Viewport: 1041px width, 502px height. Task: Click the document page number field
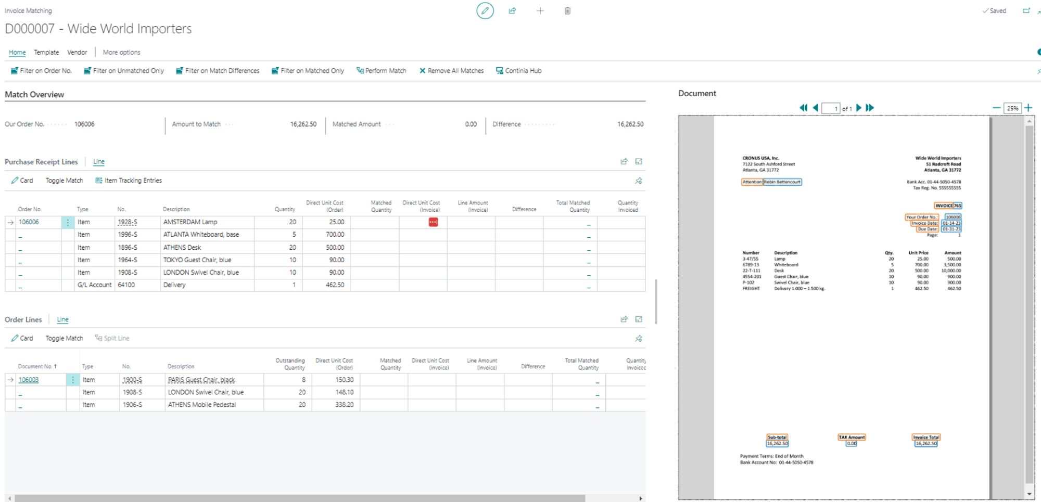tap(830, 108)
